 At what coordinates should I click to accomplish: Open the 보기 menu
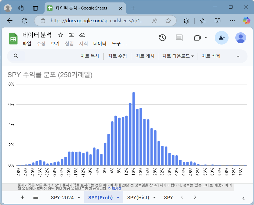click(x=55, y=43)
